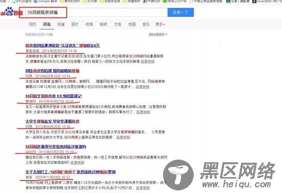
Task: Open the 贴吧 tab
Action: coord(104,24)
